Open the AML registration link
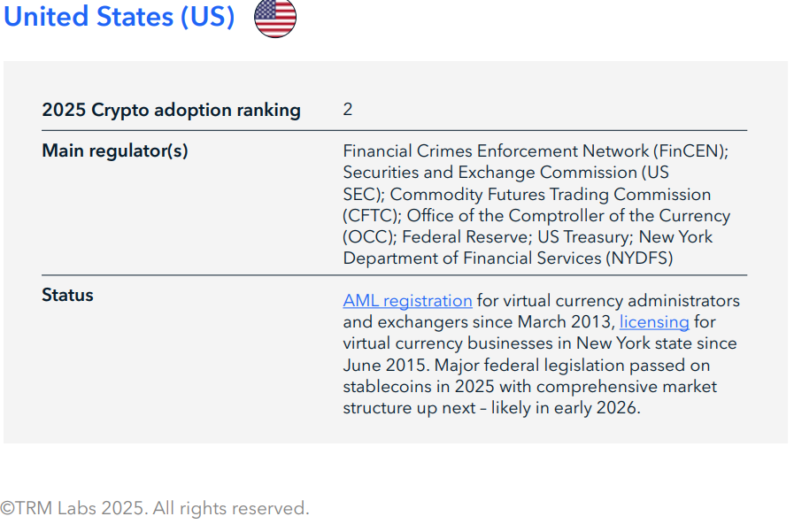 pyautogui.click(x=407, y=301)
